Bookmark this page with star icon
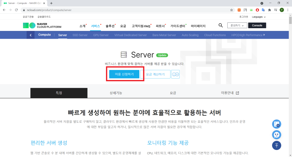Viewport: 292px width, 157px height. tap(232, 10)
